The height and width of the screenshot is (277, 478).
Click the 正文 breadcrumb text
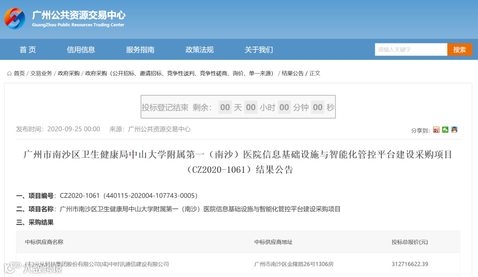click(x=315, y=73)
